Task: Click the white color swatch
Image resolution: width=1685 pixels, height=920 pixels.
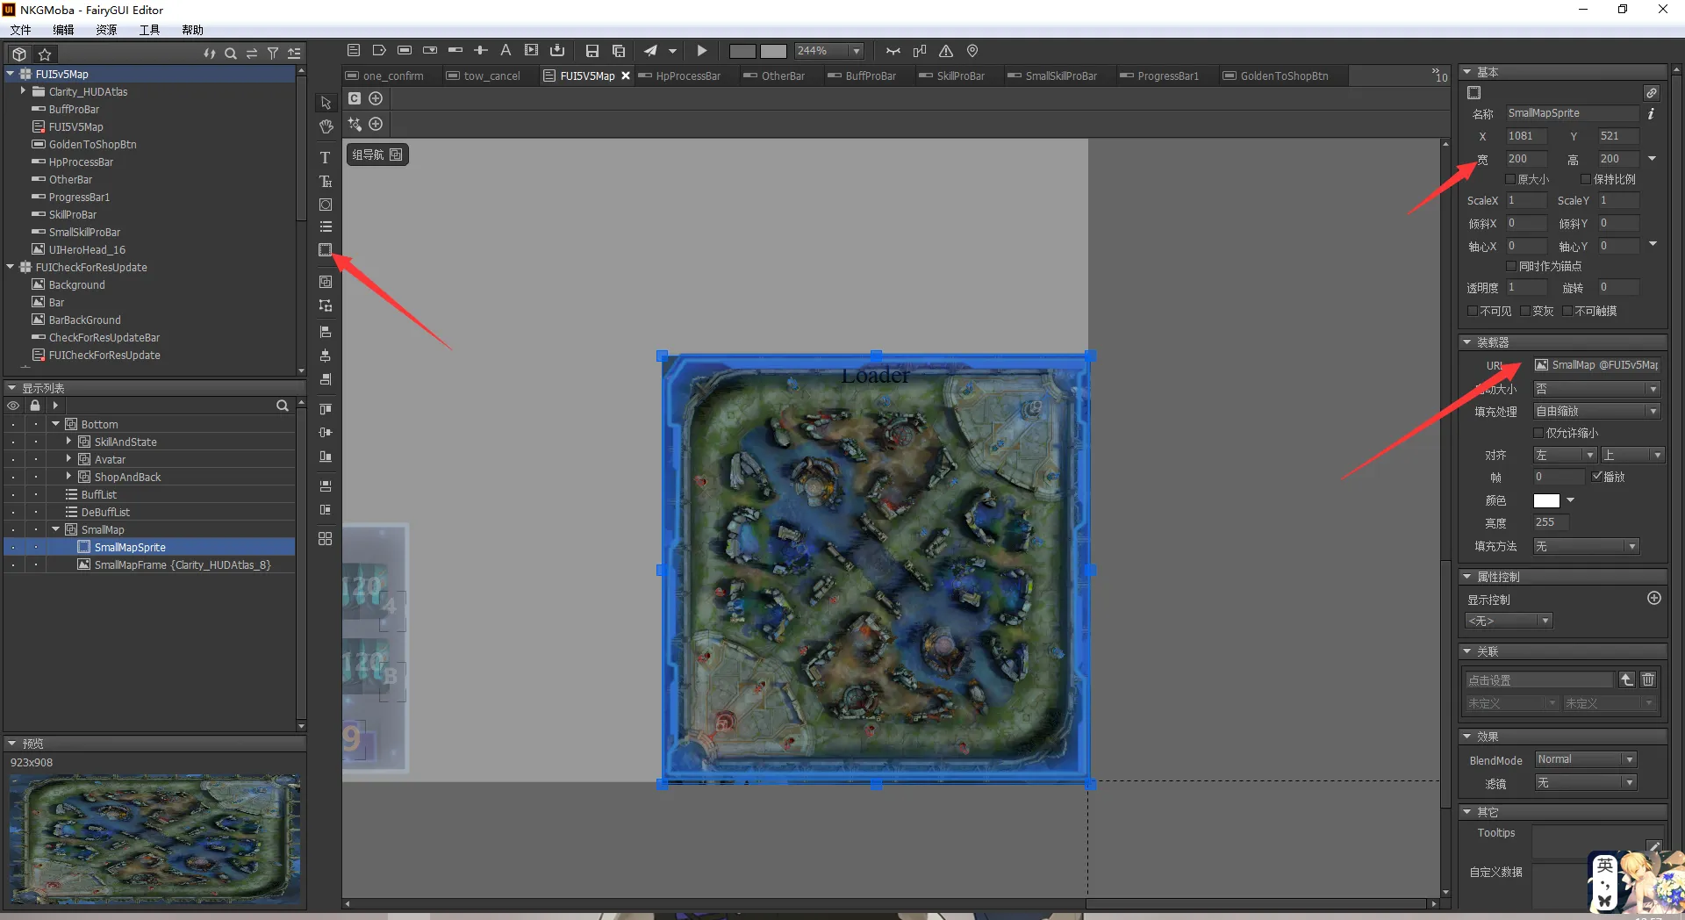Action: coord(1546,500)
